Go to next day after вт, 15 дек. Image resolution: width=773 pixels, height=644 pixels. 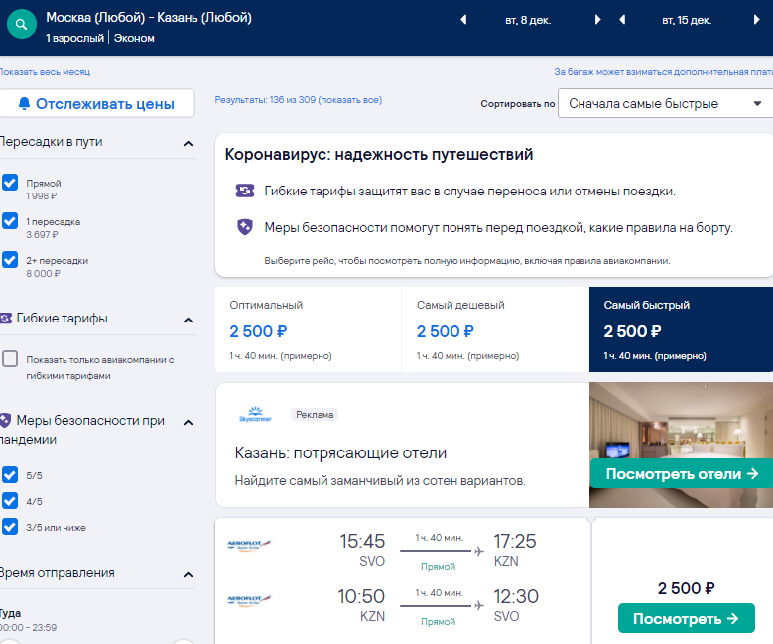(757, 20)
